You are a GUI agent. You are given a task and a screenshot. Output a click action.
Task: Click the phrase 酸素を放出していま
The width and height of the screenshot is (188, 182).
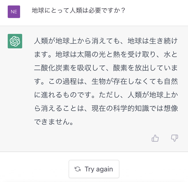point(145,68)
